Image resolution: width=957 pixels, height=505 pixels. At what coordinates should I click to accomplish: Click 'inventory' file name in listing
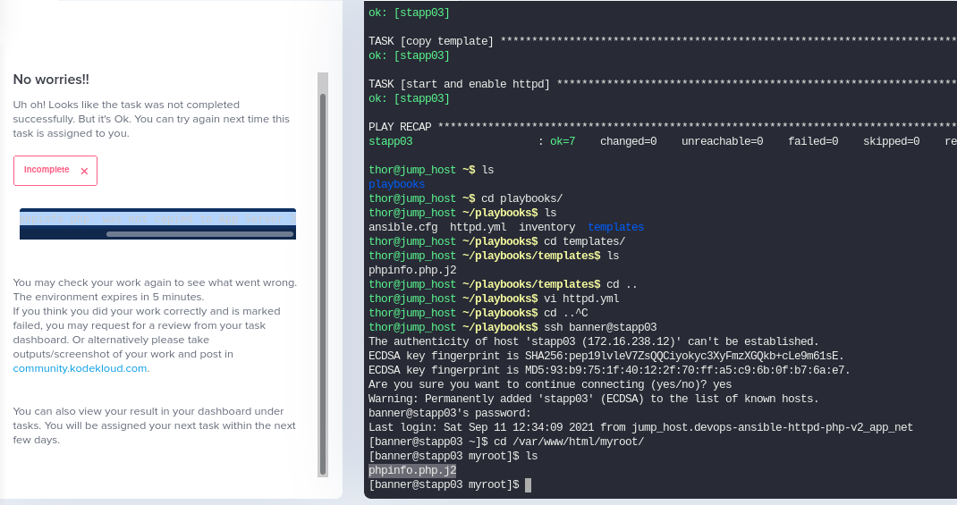(546, 227)
